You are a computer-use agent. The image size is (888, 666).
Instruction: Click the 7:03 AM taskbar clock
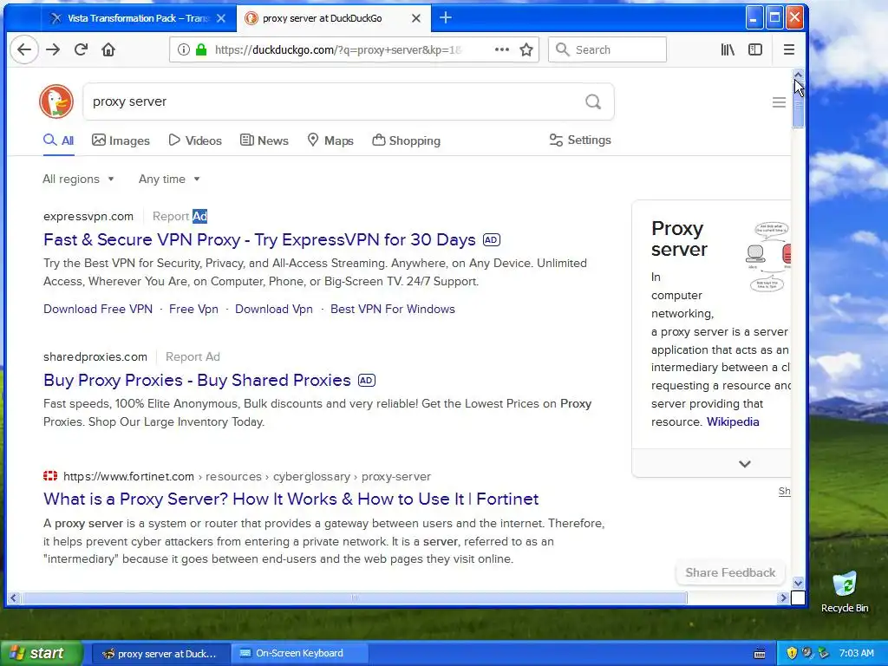point(856,653)
